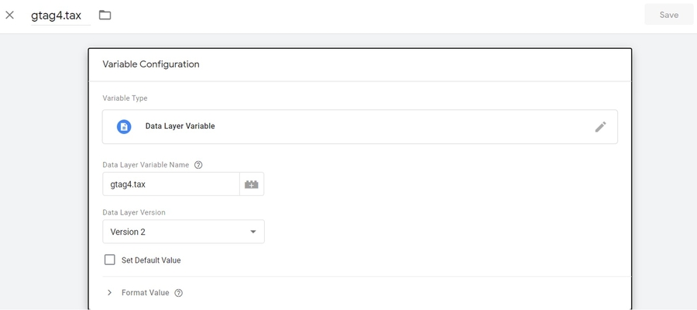Click the Variable Configuration heading

click(x=151, y=64)
